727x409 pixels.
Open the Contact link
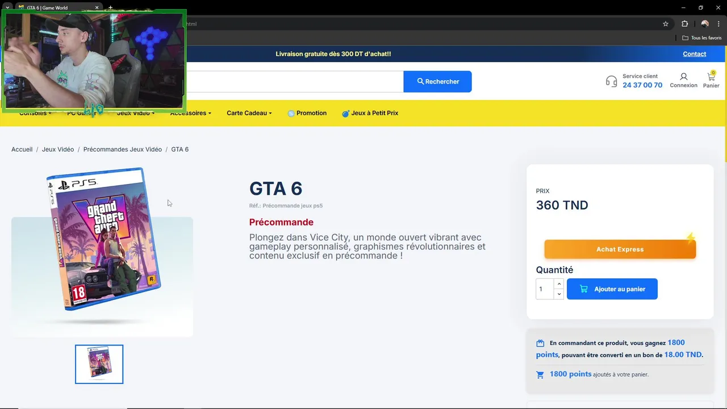(694, 54)
